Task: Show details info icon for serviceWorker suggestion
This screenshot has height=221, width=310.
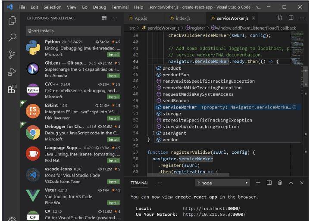Action: pos(294,107)
